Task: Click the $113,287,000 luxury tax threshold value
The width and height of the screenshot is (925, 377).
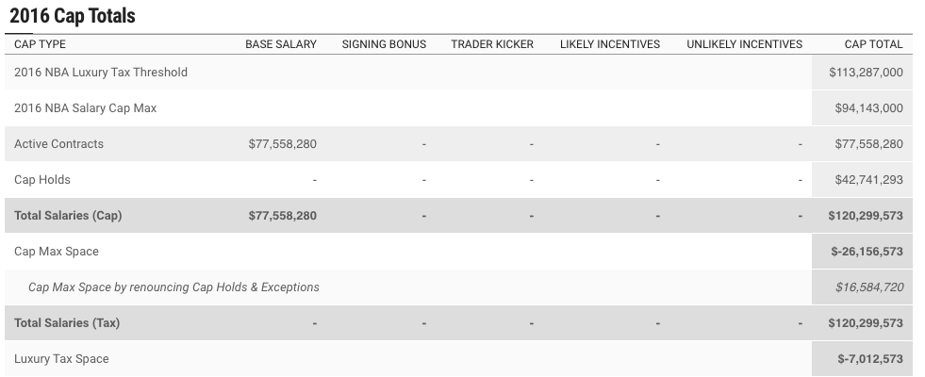Action: (865, 73)
